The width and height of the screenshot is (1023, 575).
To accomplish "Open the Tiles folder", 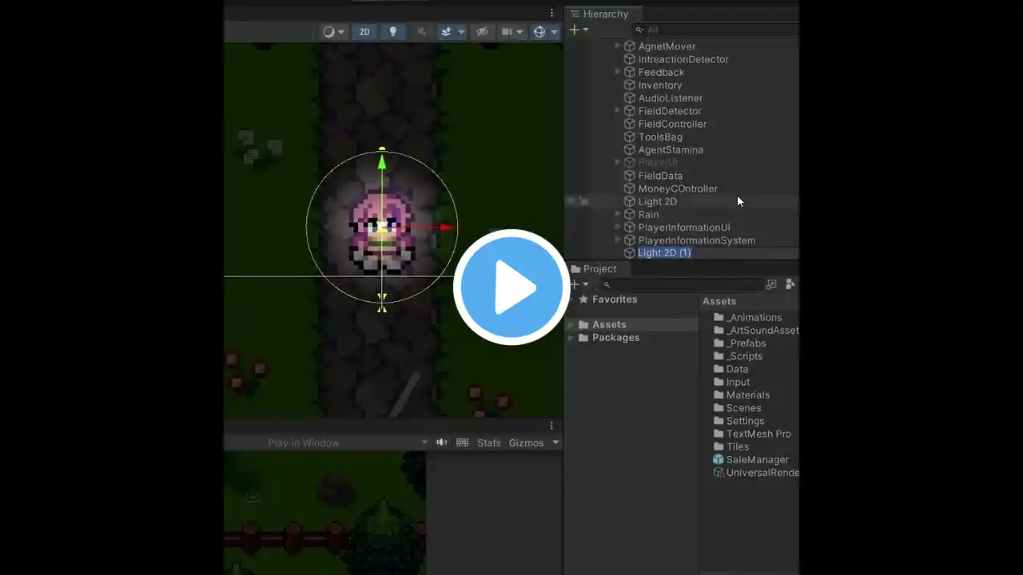I will (731, 446).
